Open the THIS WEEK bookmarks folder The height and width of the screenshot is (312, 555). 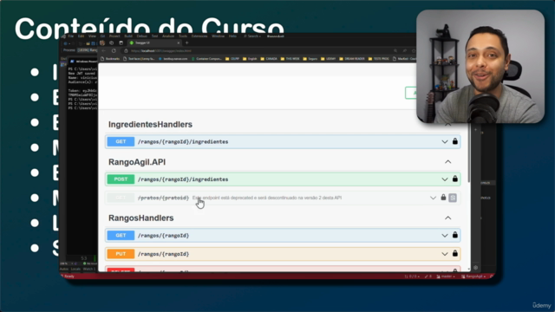click(x=290, y=59)
